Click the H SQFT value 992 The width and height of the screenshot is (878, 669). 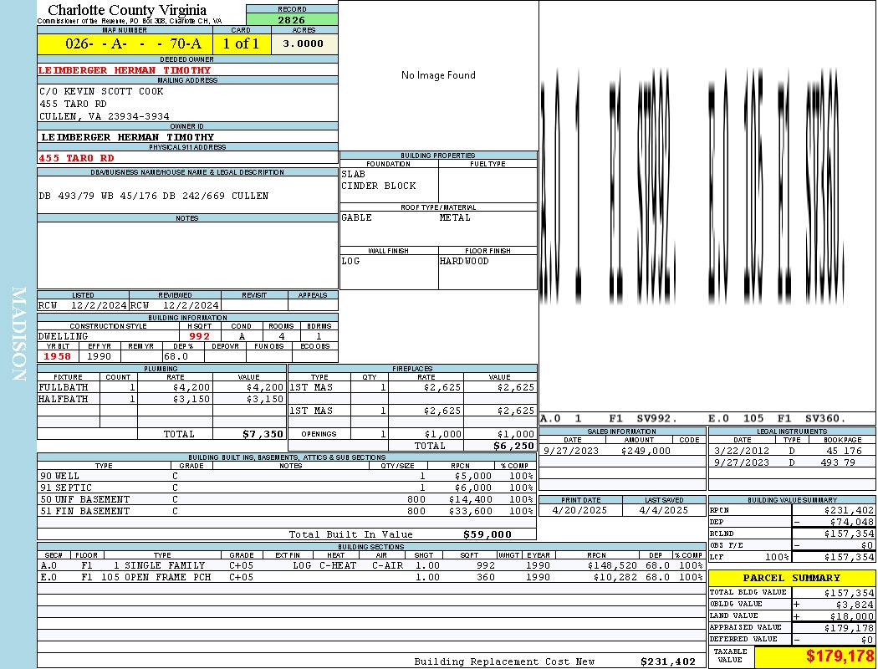tap(200, 337)
